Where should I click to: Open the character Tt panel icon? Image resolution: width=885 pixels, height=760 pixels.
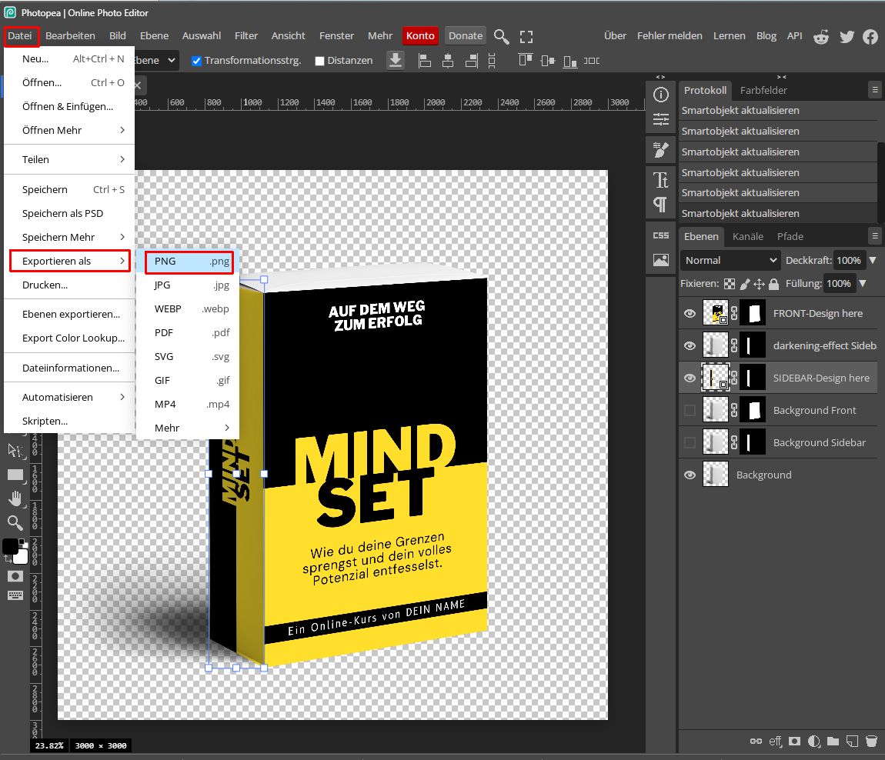pos(660,178)
